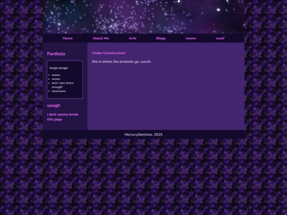Viewport: 287px width, 215px height.
Task: Click the 'uuugh' sidebar heading
Action: [x=54, y=106]
